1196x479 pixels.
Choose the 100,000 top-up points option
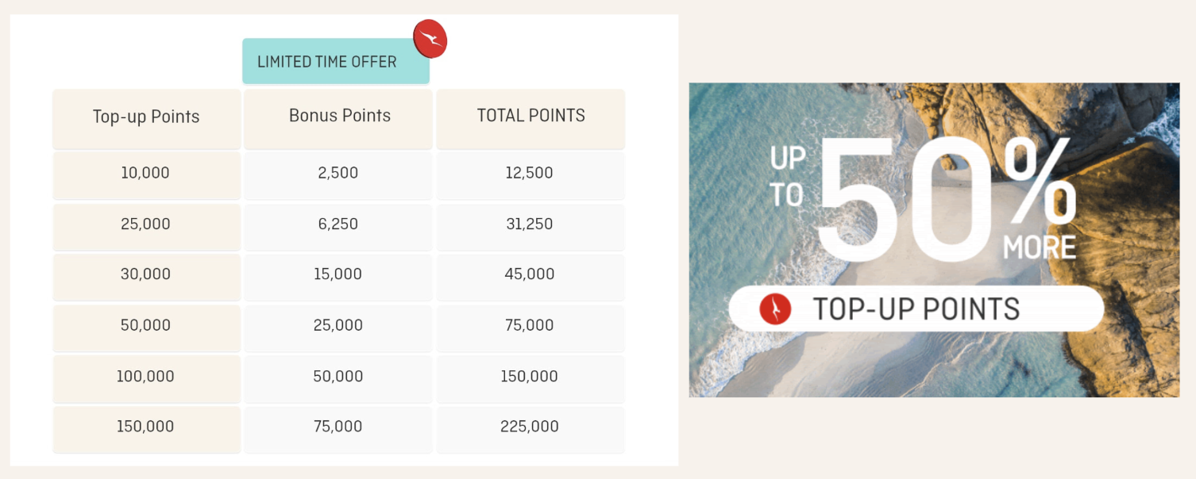[x=146, y=377]
